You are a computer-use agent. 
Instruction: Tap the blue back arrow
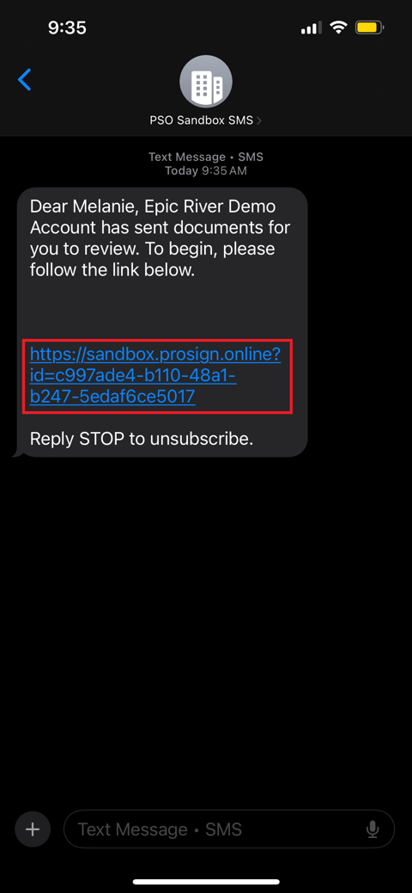25,80
